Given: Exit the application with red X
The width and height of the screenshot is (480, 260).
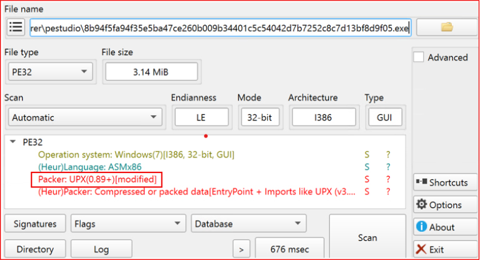Looking at the screenshot, I should coord(445,249).
